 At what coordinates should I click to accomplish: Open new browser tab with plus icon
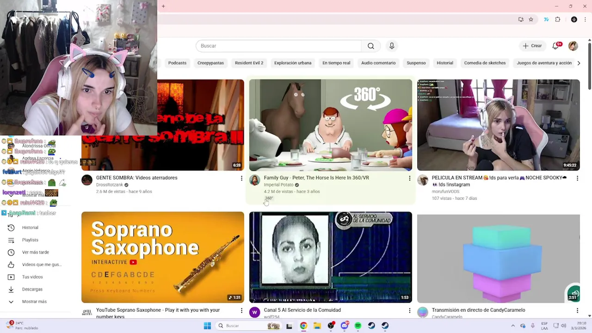163,6
